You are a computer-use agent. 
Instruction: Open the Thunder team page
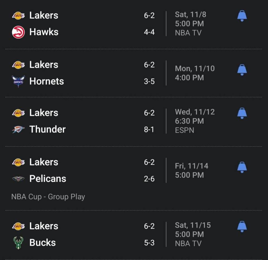[x=47, y=129]
